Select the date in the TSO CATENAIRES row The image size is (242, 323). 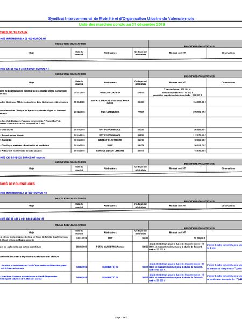click(79, 112)
